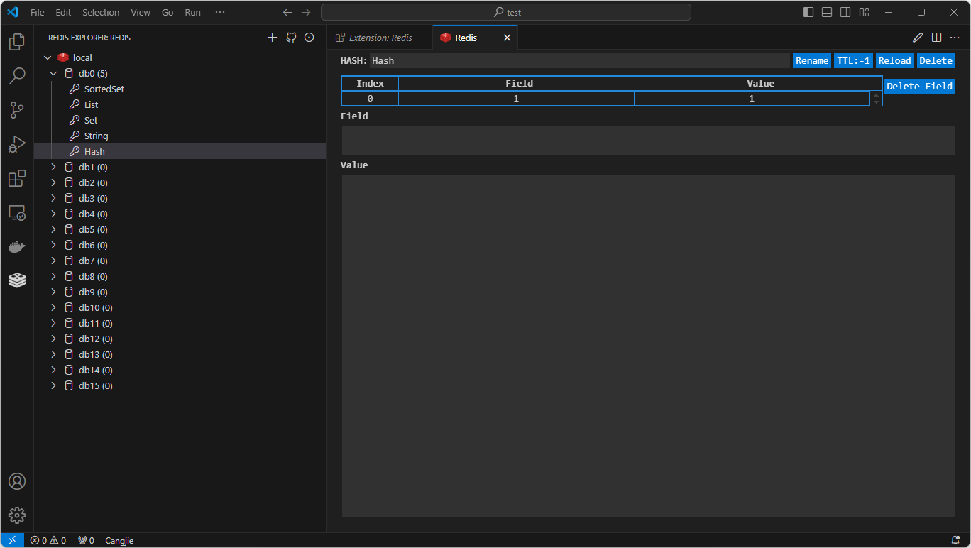Toggle the bottom panel layout button
The width and height of the screenshot is (971, 548).
(x=827, y=12)
